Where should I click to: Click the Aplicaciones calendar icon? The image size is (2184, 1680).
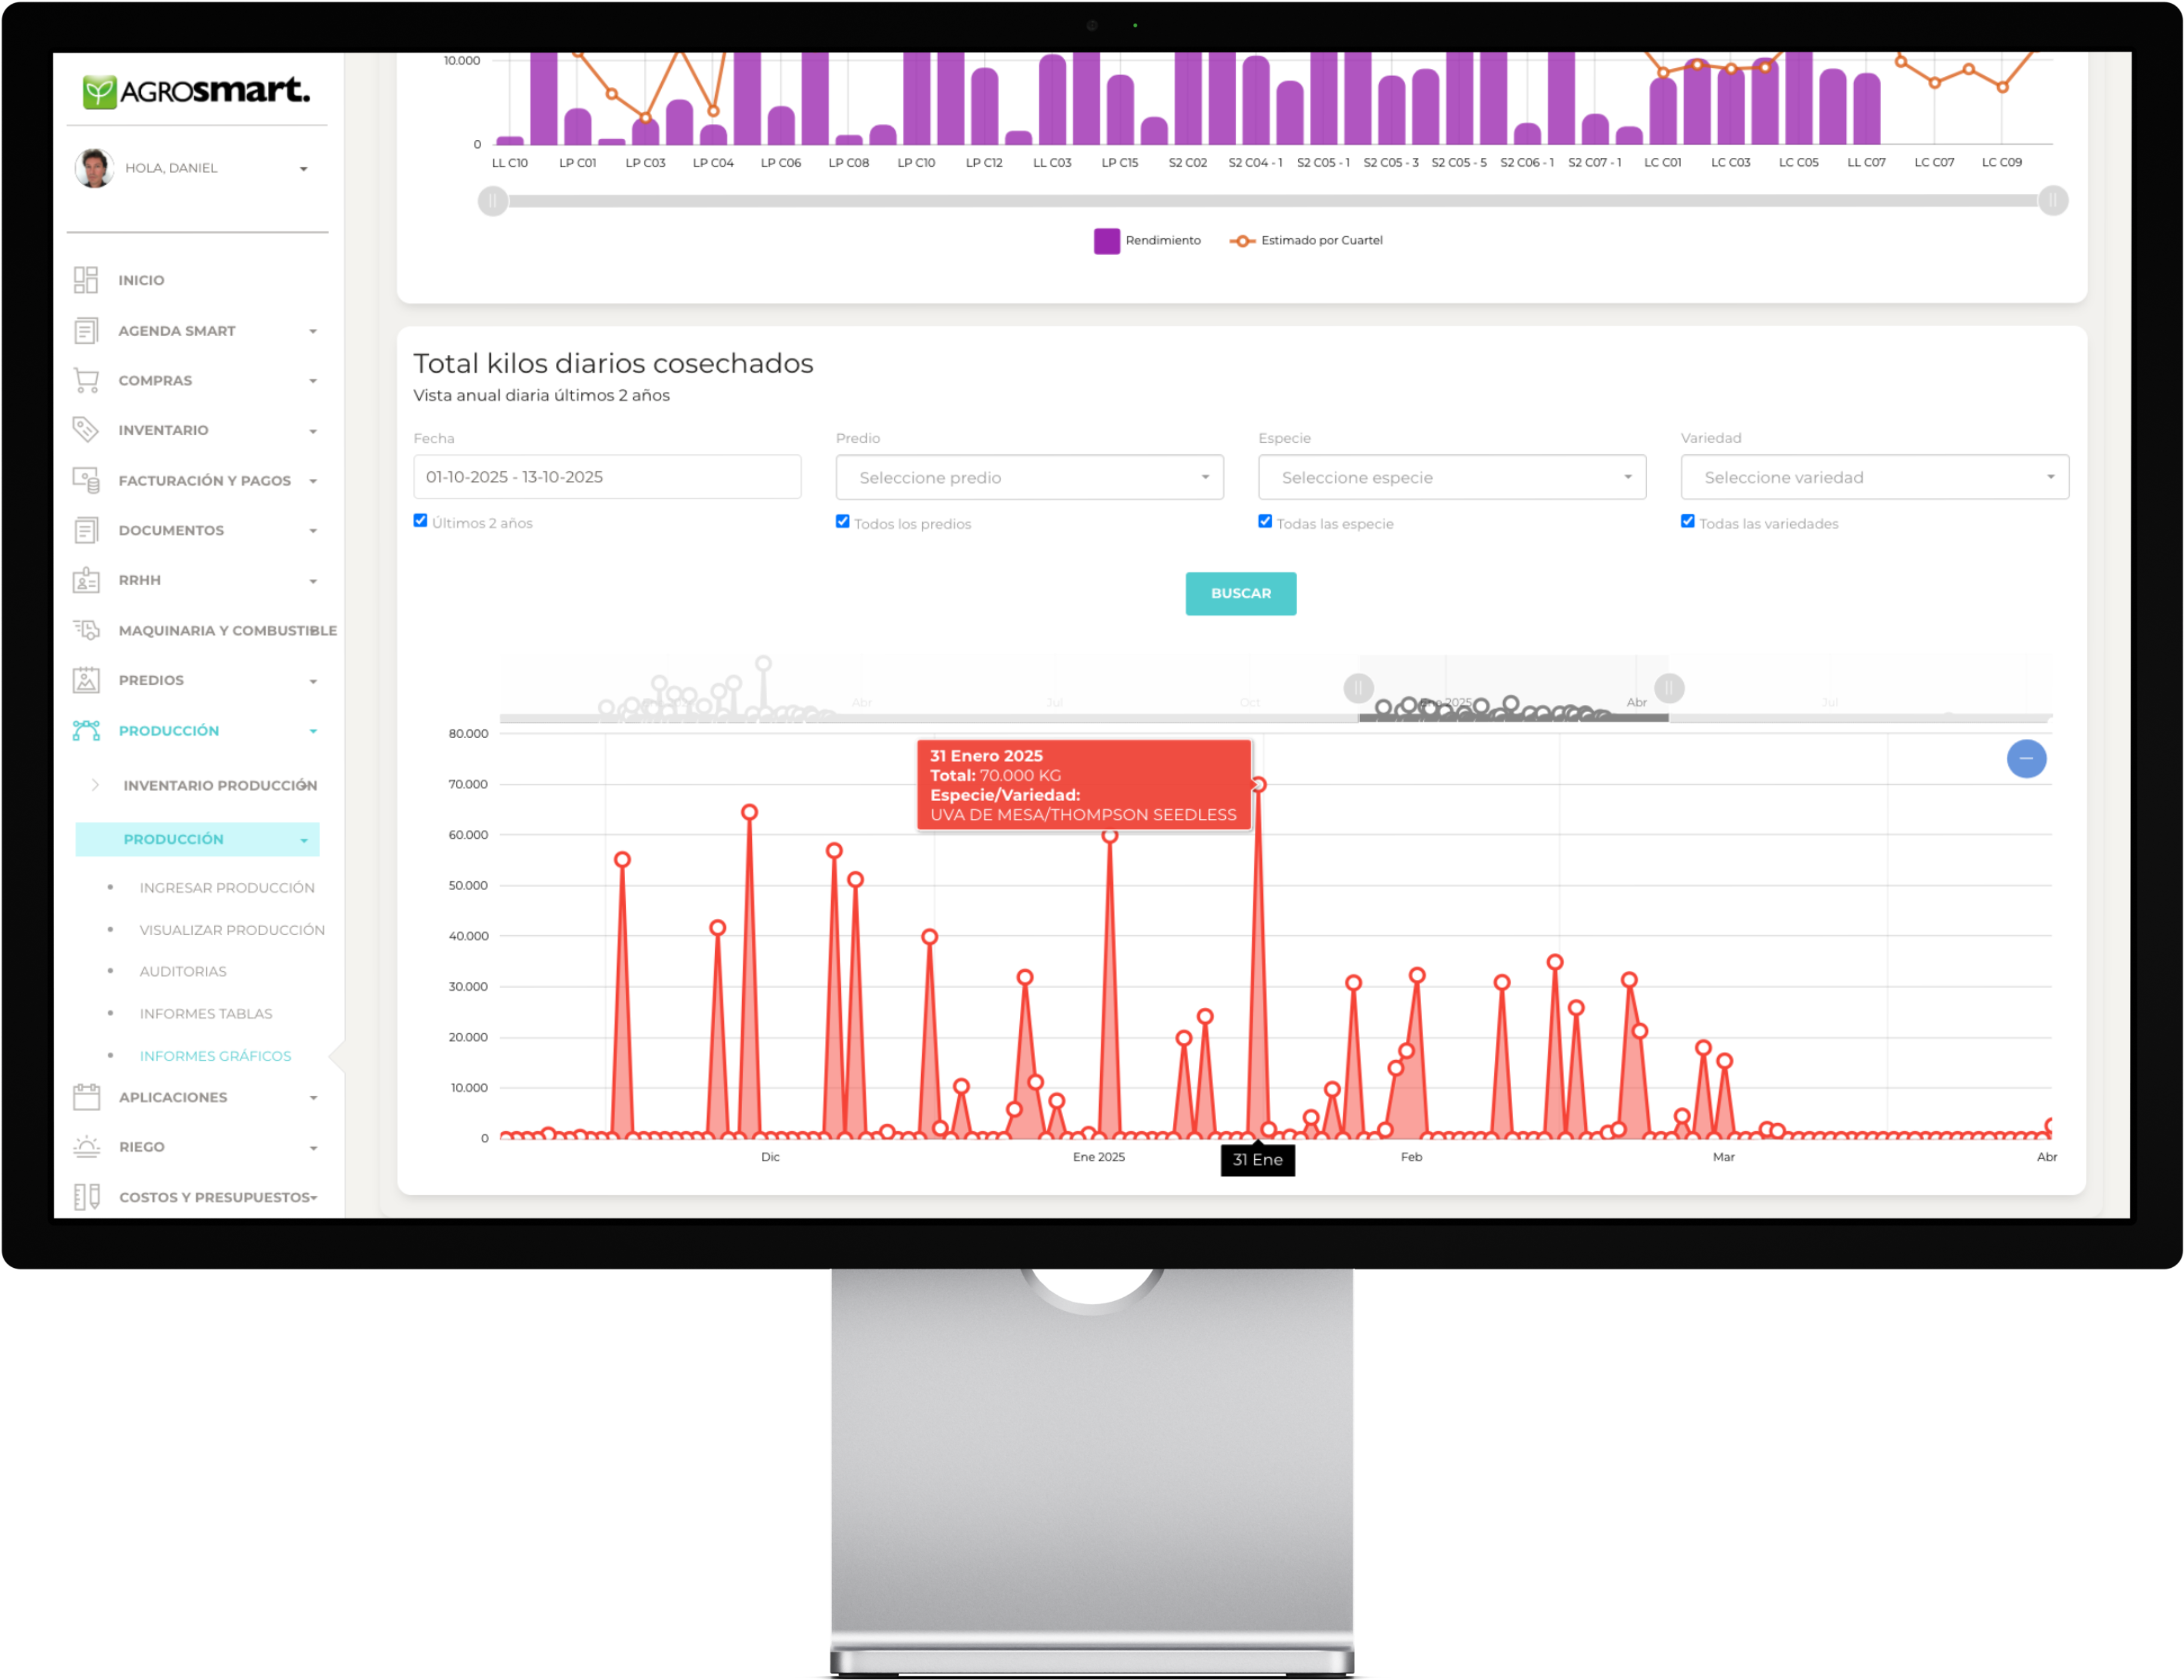click(x=86, y=1097)
